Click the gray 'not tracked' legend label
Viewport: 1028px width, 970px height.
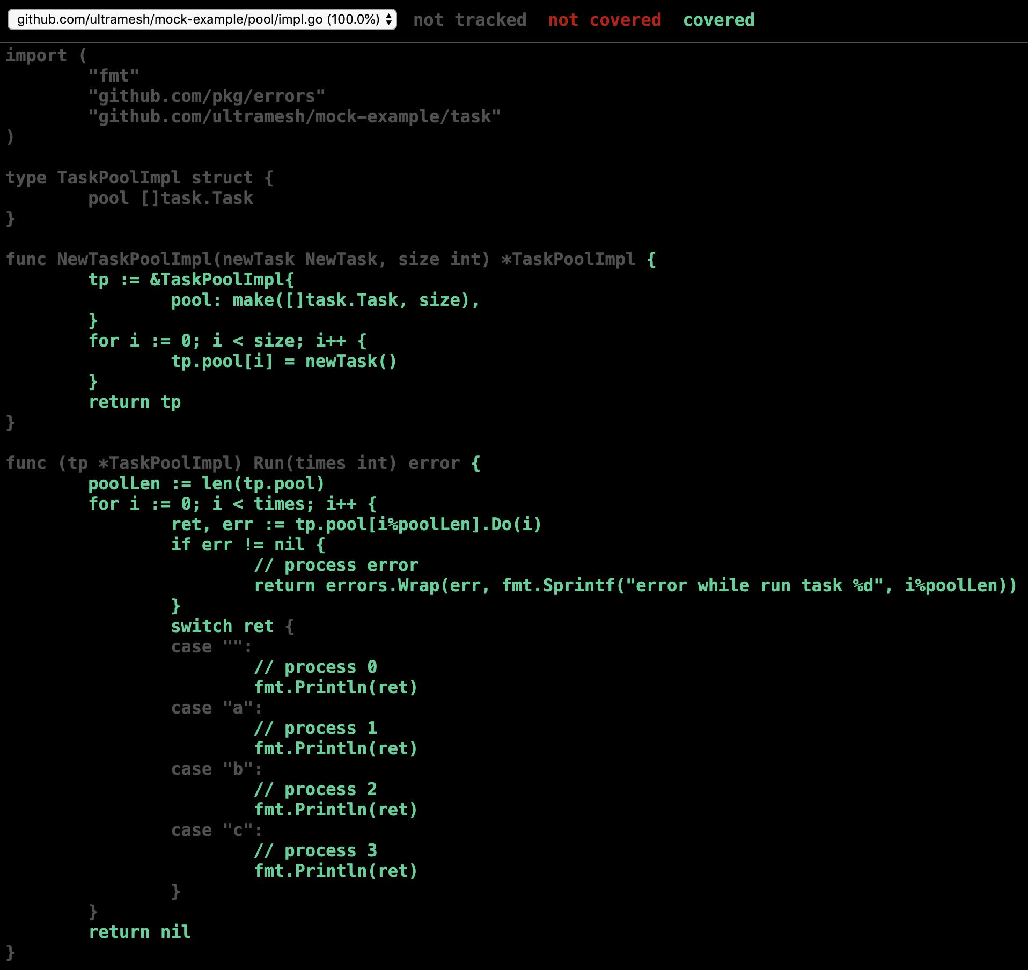tap(469, 20)
